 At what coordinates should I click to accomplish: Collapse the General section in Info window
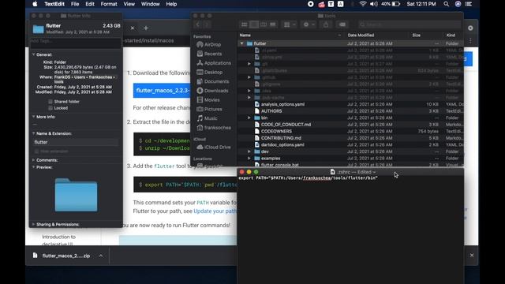click(33, 54)
